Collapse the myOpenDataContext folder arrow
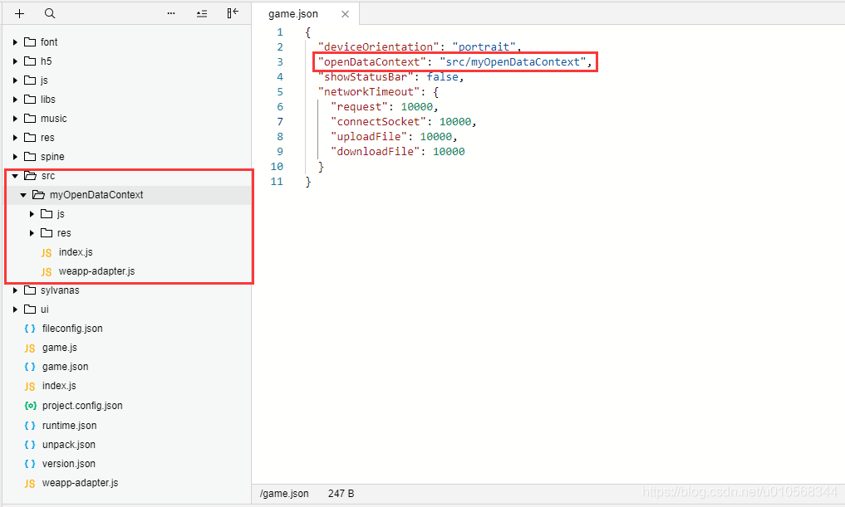Viewport: 845px width, 507px height. point(23,195)
